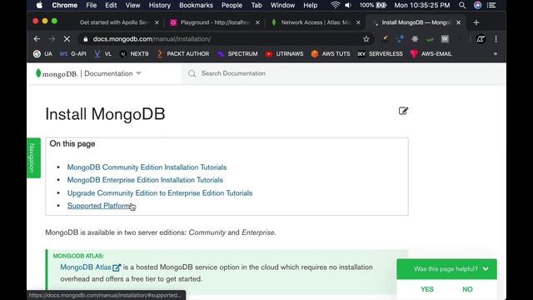The width and height of the screenshot is (533, 300).
Task: Click the volume icon in menu bar
Action: click(x=348, y=5)
